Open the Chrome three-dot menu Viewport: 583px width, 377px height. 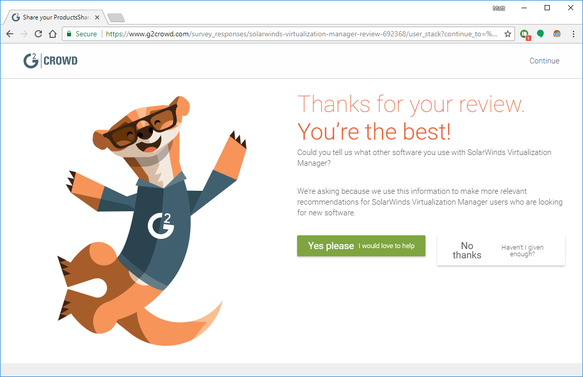[x=573, y=34]
